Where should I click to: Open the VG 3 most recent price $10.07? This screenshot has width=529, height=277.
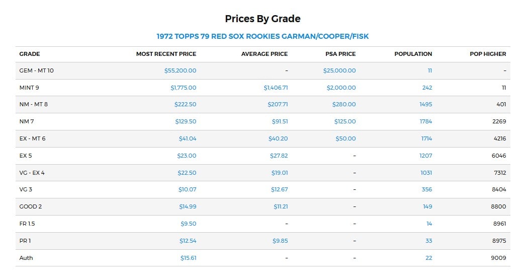pos(187,189)
